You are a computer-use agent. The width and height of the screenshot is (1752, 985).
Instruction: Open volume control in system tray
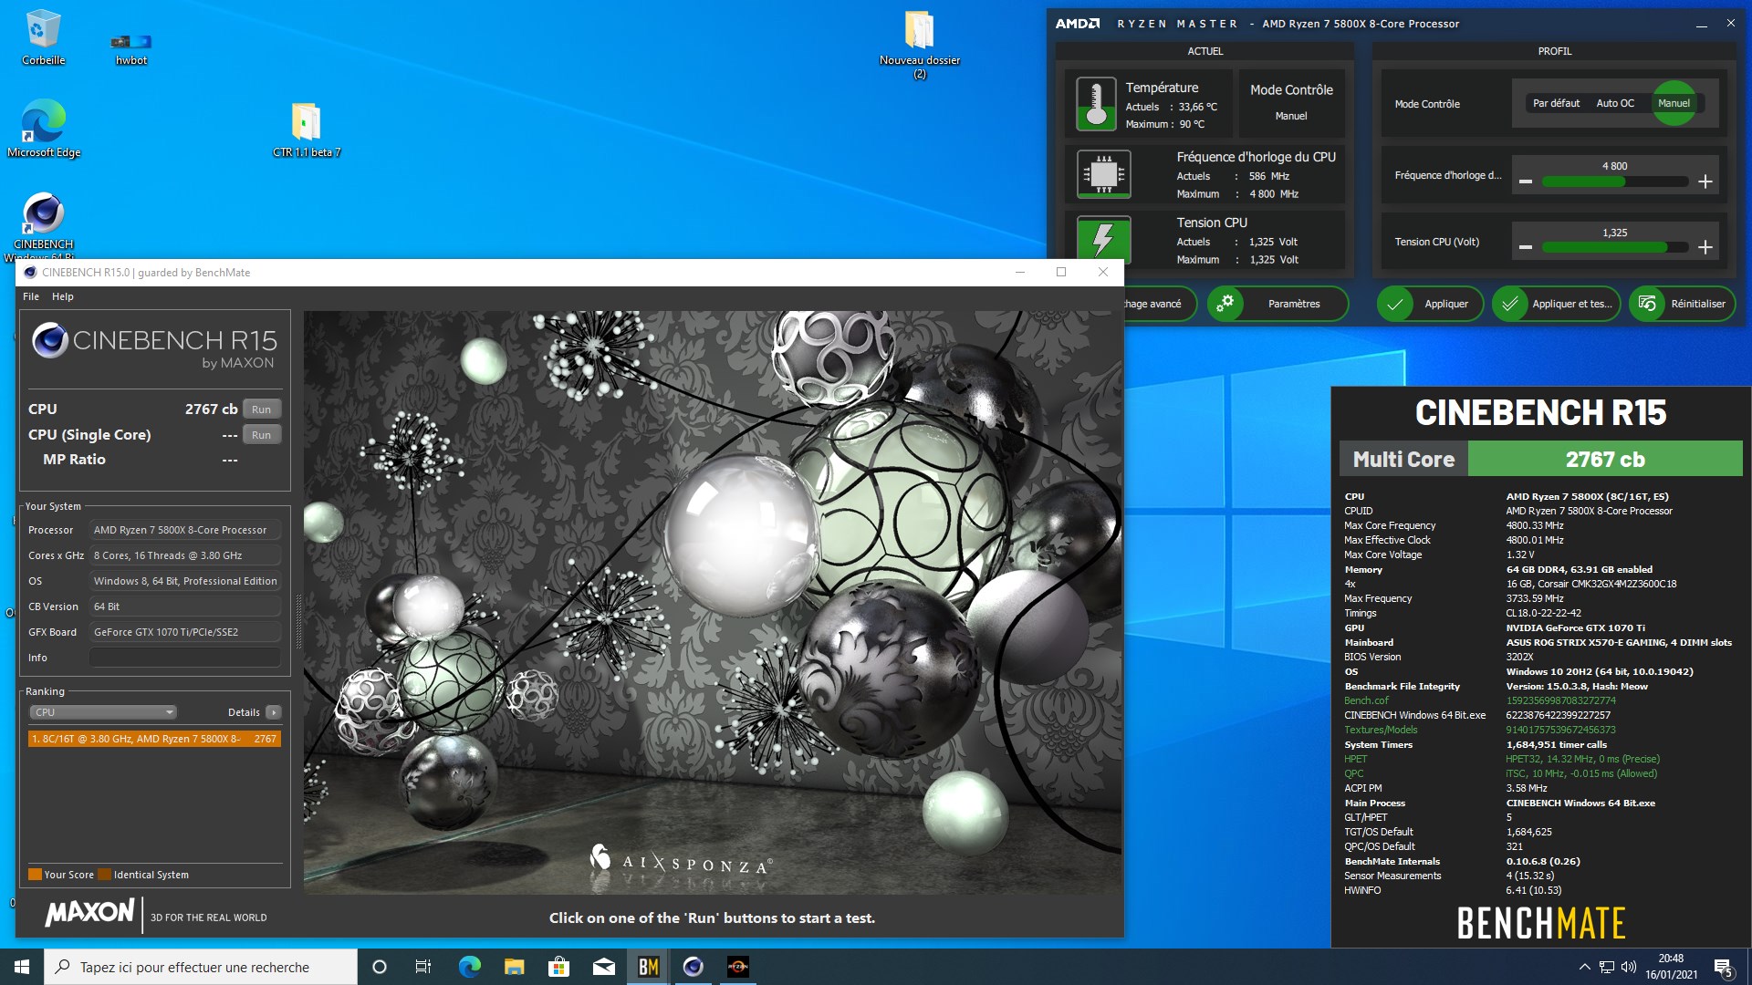click(1629, 967)
